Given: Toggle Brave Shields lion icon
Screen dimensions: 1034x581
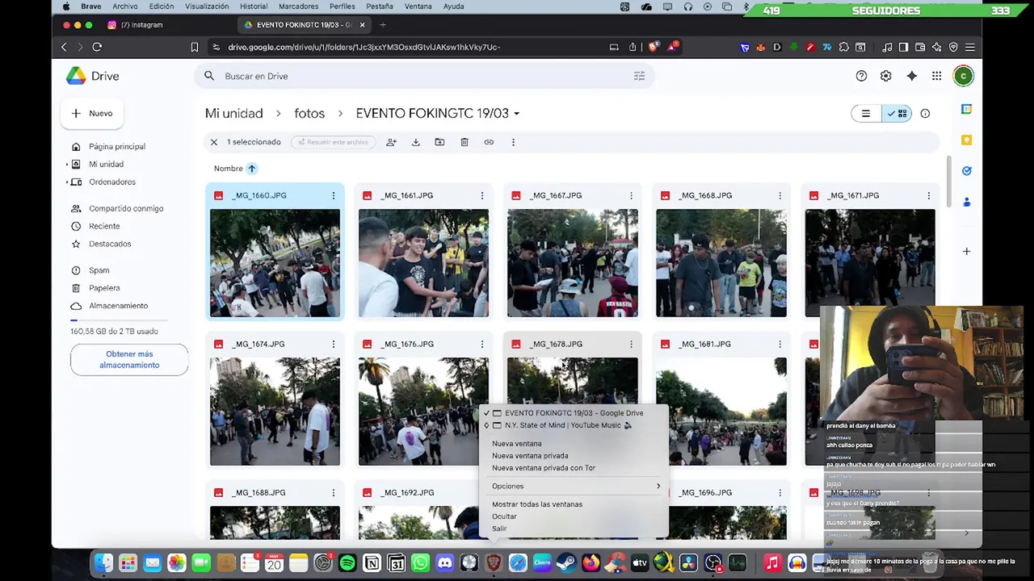Looking at the screenshot, I should pos(653,47).
